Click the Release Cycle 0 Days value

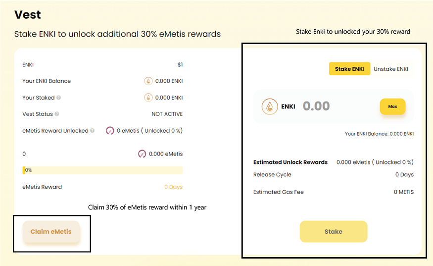pos(404,175)
